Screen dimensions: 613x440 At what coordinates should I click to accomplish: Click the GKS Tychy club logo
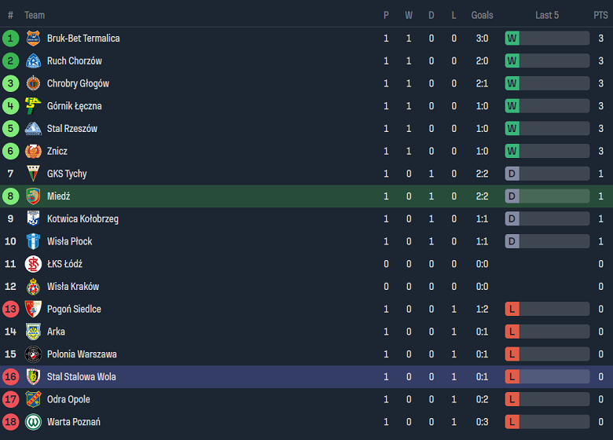33,174
